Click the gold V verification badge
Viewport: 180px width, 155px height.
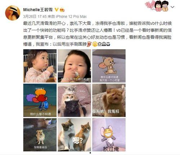[x=57, y=10]
